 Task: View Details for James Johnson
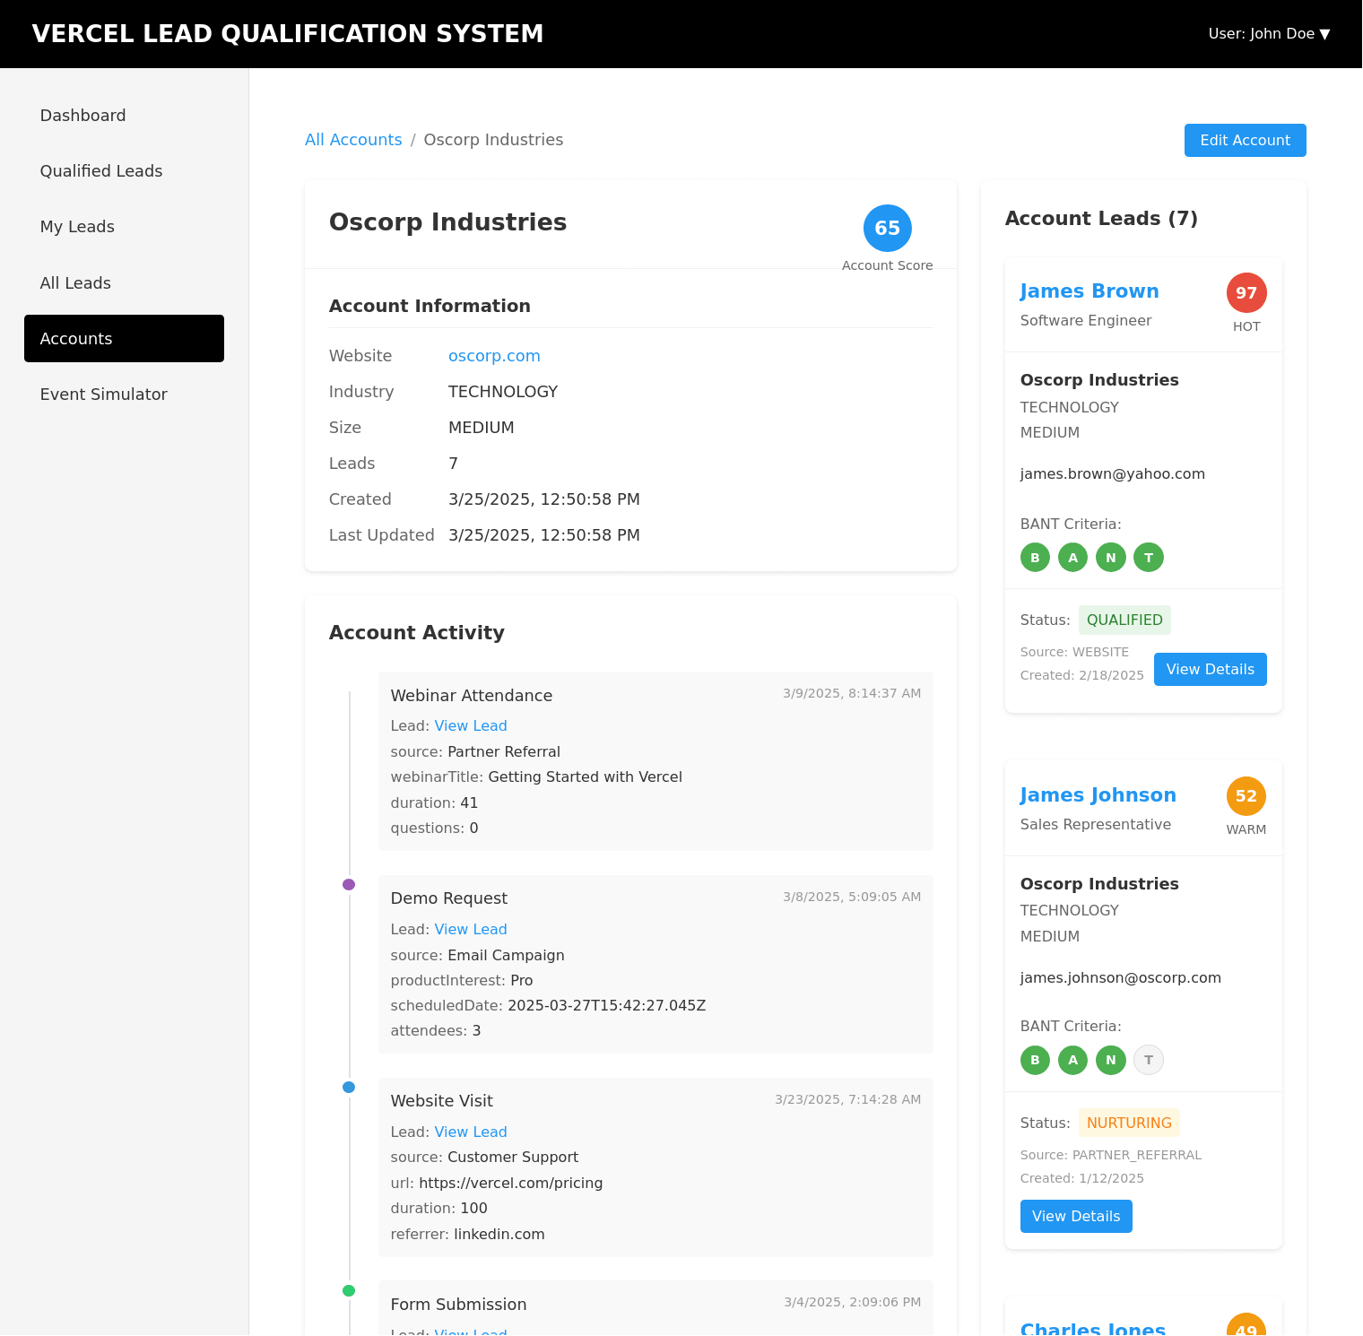coord(1076,1217)
